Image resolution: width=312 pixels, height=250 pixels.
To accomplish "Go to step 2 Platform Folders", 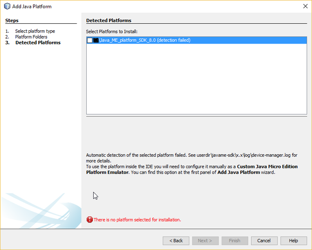I will point(31,37).
